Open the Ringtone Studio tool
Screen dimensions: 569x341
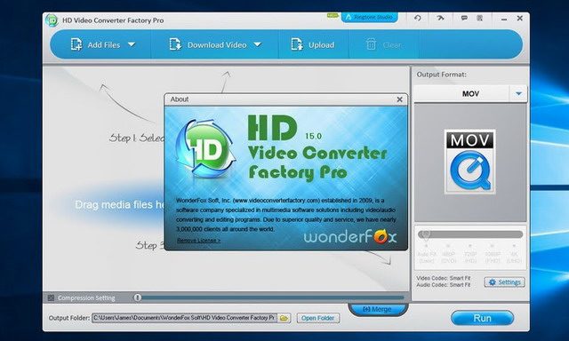tap(370, 18)
